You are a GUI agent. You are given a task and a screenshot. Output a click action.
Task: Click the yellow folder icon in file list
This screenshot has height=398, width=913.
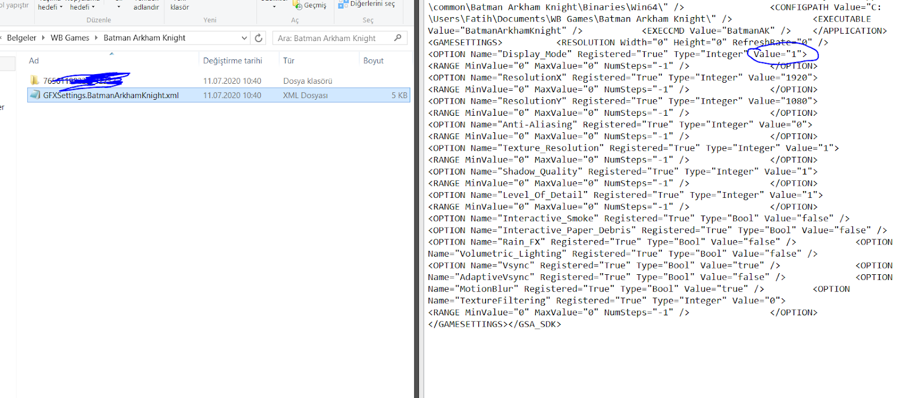pos(35,80)
